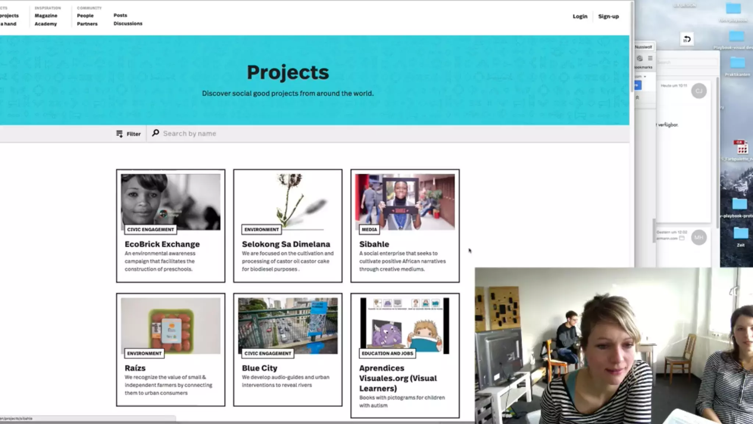The image size is (753, 424).
Task: Open the People menu item
Action: 85,15
